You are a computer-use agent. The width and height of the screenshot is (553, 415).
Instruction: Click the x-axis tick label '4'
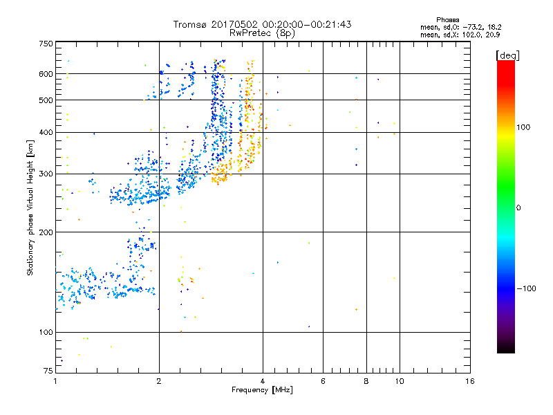click(263, 381)
